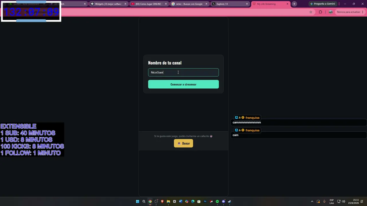Open File Explorer from the taskbar
The image size is (367, 206).
pos(168,201)
